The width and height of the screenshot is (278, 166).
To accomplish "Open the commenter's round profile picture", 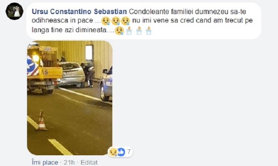I will coord(14,11).
